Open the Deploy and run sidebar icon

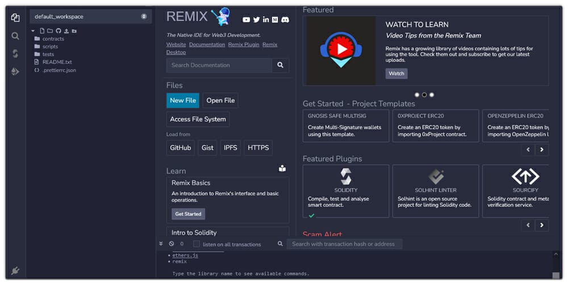pyautogui.click(x=15, y=72)
